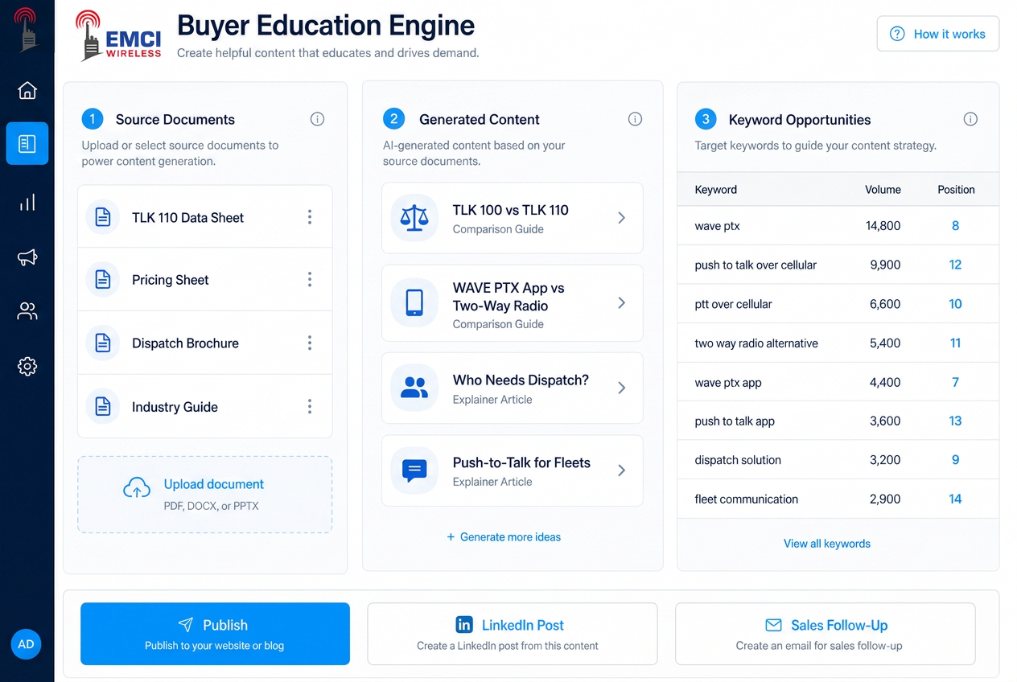Click the TLK 110 Data Sheet document icon
The image size is (1017, 682).
pyautogui.click(x=103, y=217)
